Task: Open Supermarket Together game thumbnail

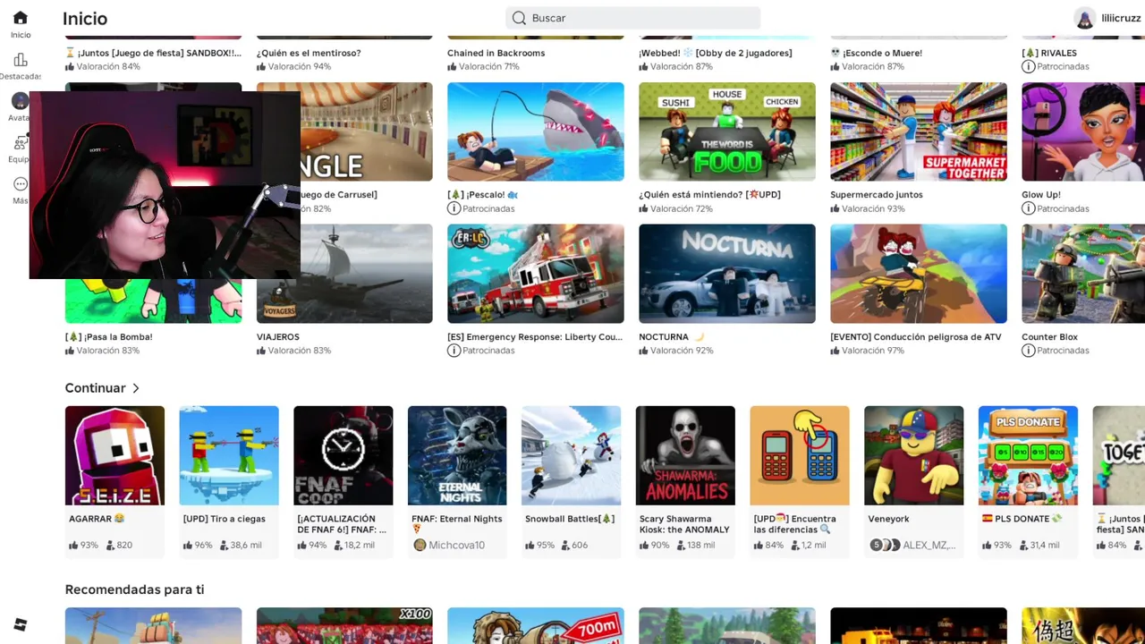Action: pos(919,131)
